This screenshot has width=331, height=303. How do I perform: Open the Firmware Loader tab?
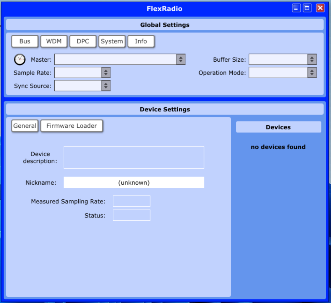[72, 126]
